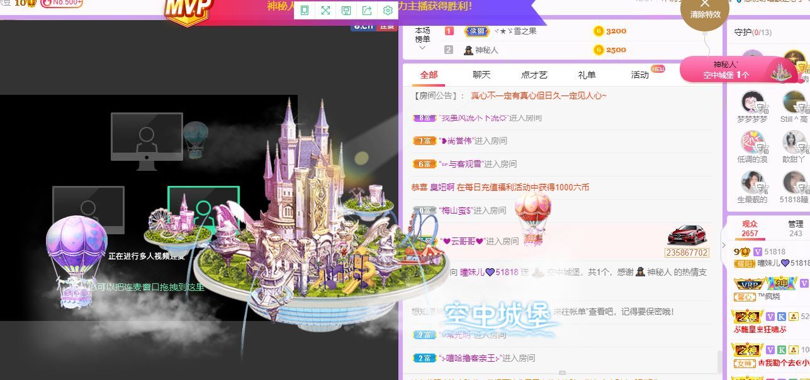Open the 点才艺 tab
The height and width of the screenshot is (380, 810).
pyautogui.click(x=534, y=75)
